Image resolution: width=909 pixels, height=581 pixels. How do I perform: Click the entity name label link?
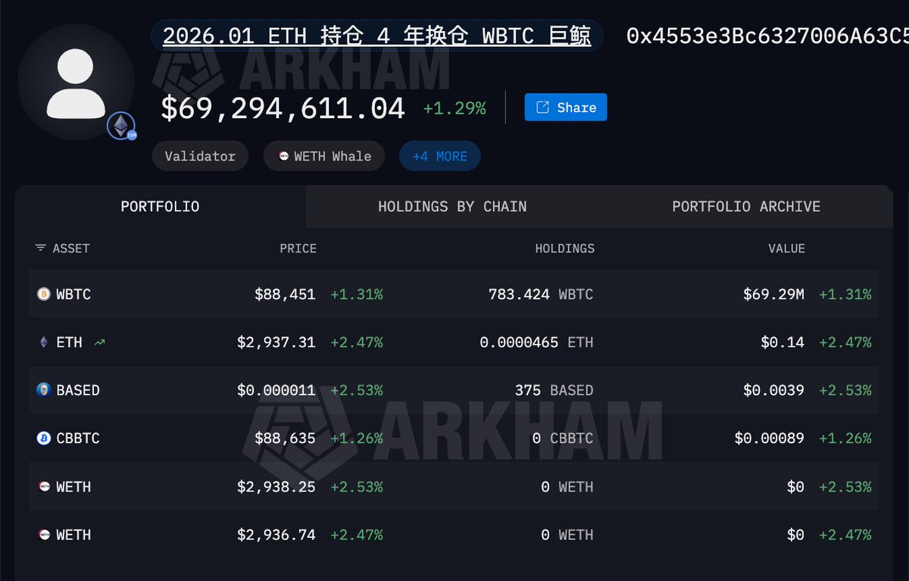click(376, 36)
